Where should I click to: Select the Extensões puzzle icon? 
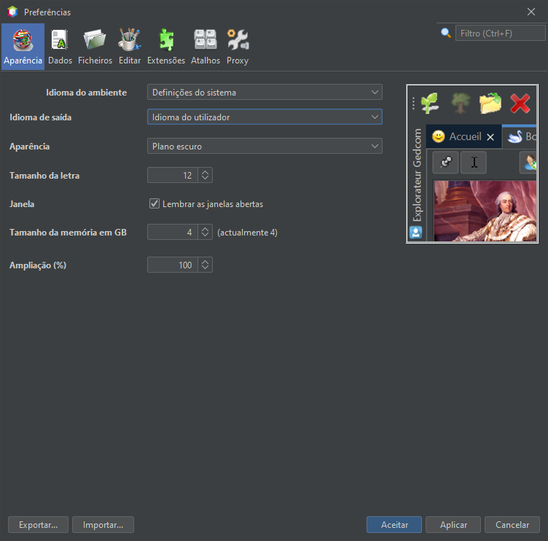(166, 40)
